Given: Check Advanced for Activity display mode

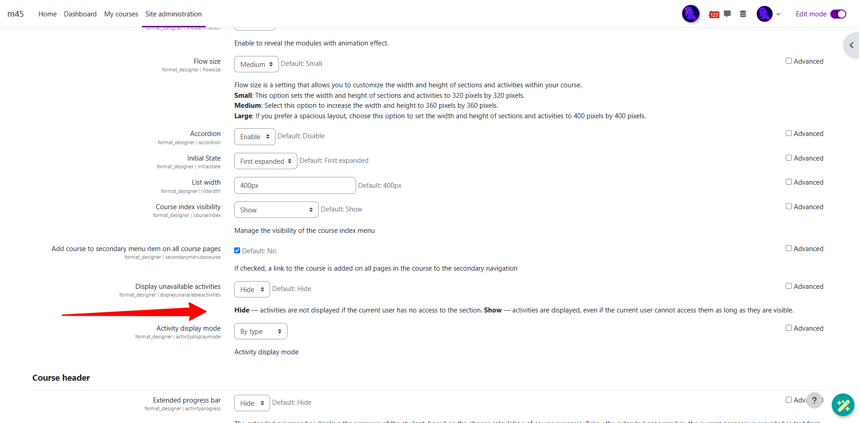Looking at the screenshot, I should click(789, 328).
